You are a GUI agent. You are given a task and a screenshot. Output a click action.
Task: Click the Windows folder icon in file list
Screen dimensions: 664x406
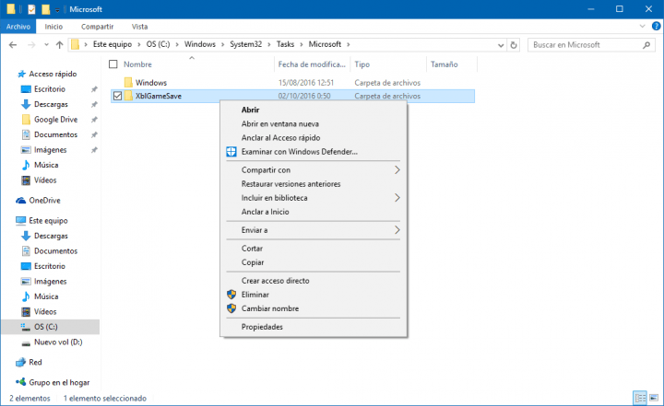click(x=128, y=83)
